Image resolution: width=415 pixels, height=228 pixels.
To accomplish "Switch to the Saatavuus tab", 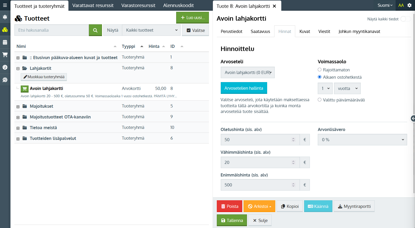I will (x=260, y=31).
